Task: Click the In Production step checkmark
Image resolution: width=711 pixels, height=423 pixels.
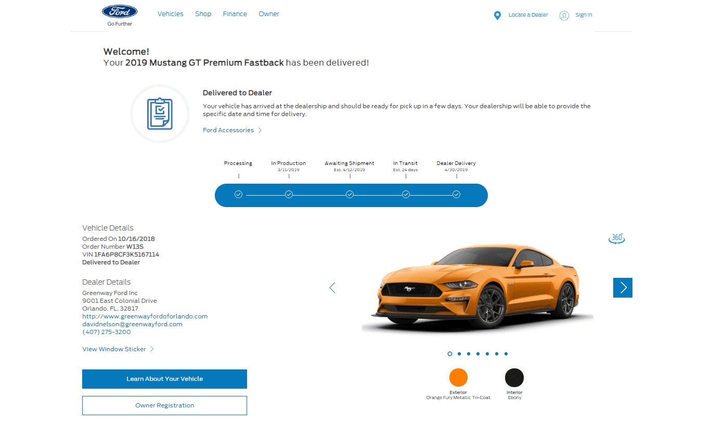Action: [289, 195]
